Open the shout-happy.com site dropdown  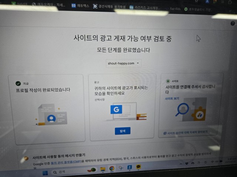pos(124,63)
